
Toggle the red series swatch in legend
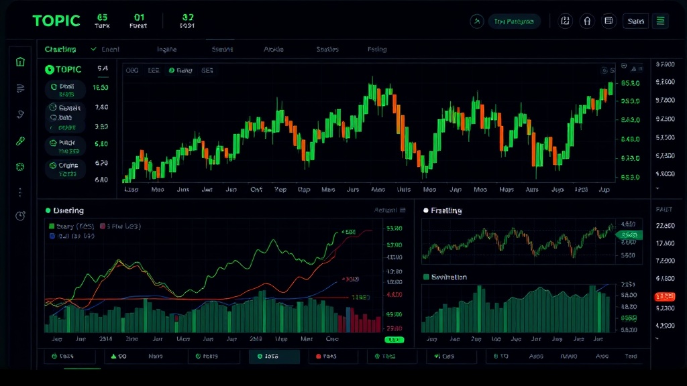pyautogui.click(x=103, y=227)
